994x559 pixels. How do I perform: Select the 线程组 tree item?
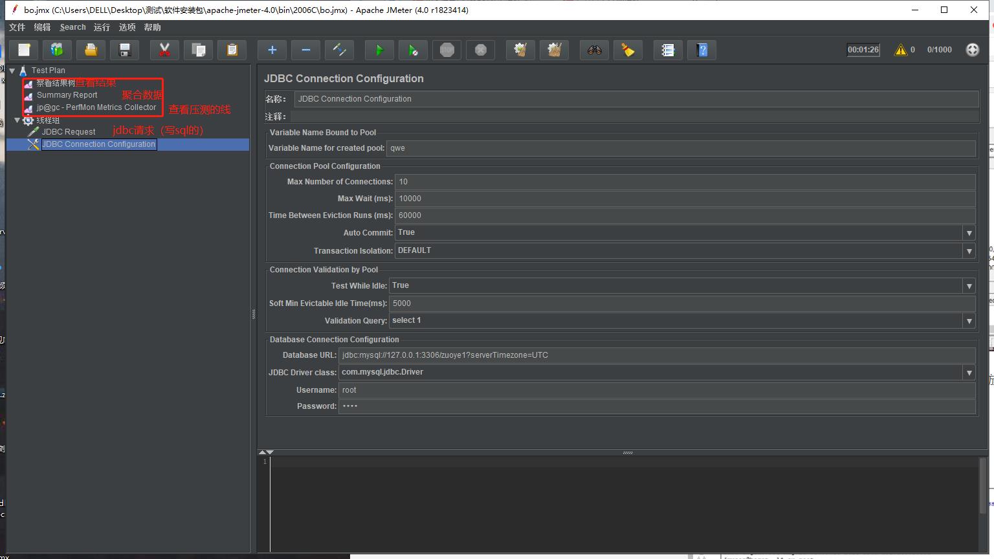(x=48, y=120)
